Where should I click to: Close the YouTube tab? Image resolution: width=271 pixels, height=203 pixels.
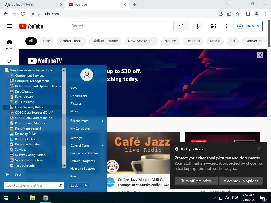click(125, 4)
